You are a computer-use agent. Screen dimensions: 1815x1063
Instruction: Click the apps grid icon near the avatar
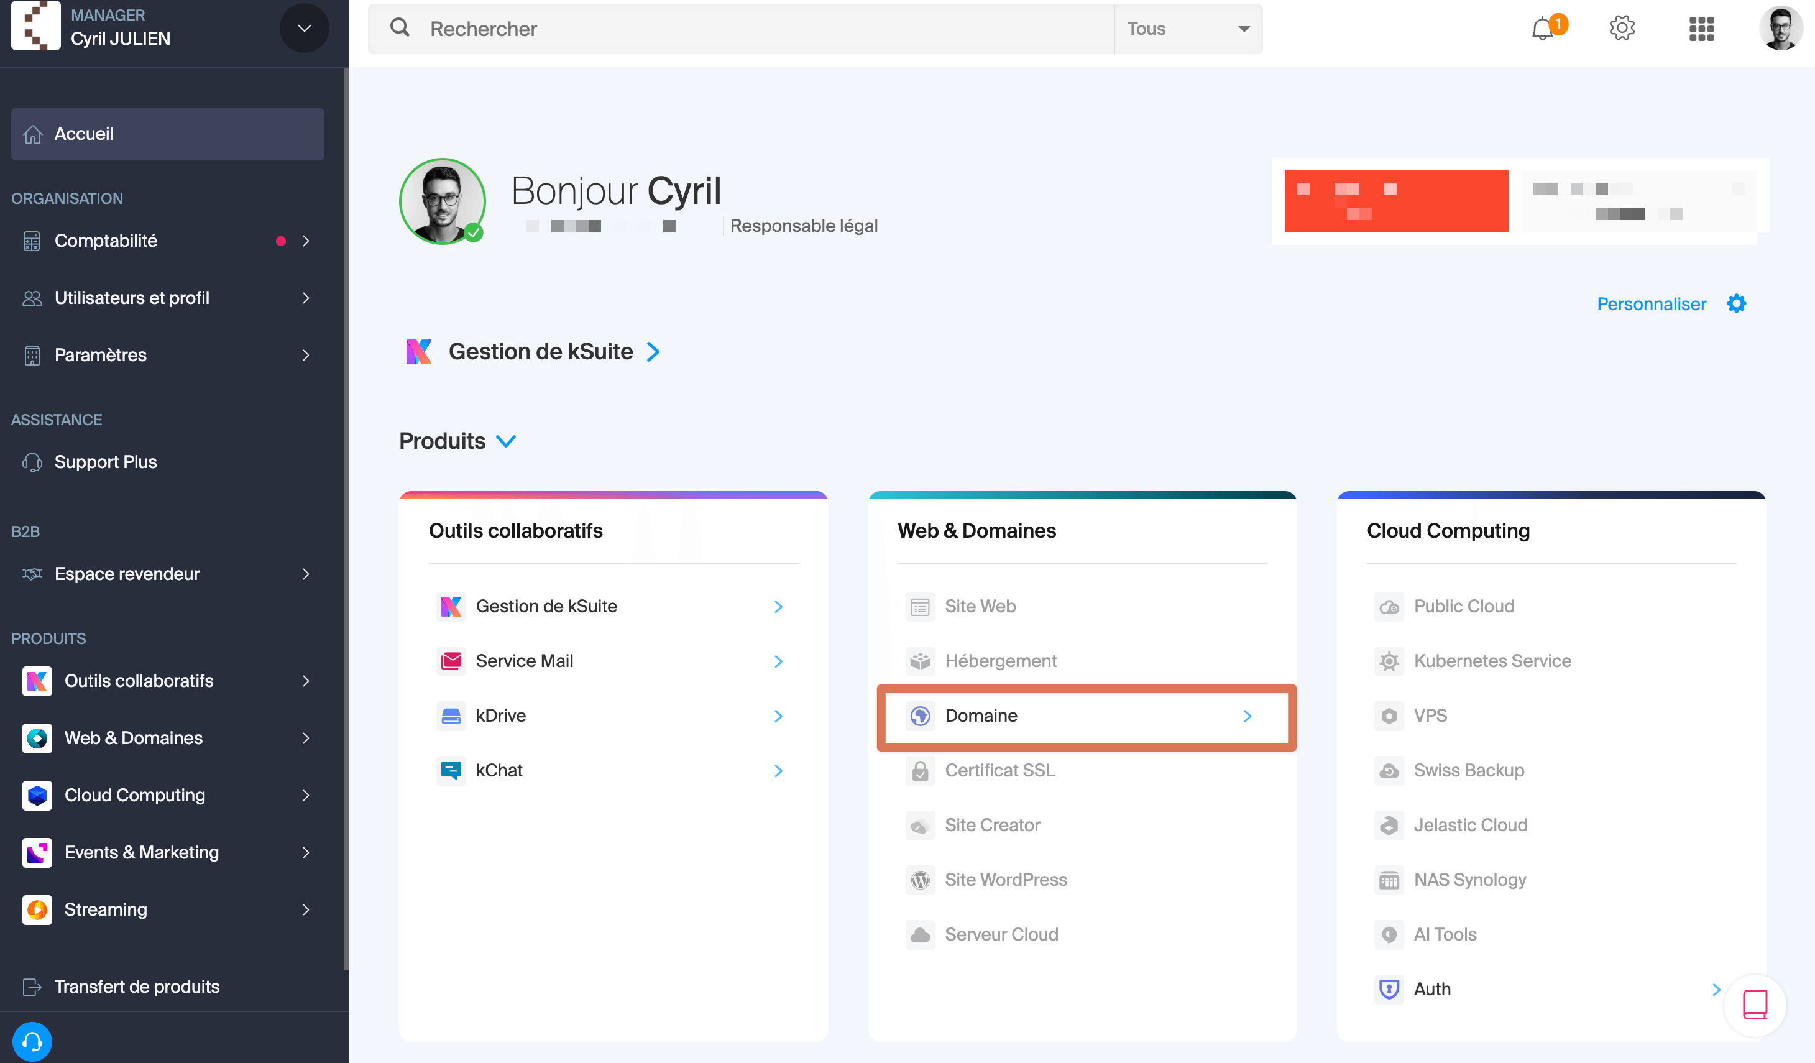(1701, 28)
